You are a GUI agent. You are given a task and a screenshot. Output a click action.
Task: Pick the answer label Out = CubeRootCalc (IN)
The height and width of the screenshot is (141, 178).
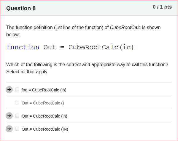tap(45, 129)
